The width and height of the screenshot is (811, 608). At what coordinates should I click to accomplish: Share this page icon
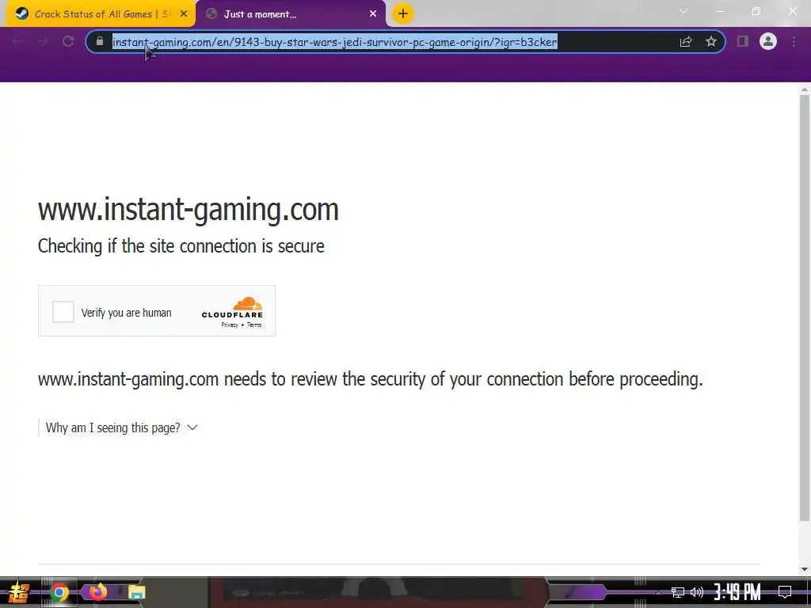[x=686, y=42]
